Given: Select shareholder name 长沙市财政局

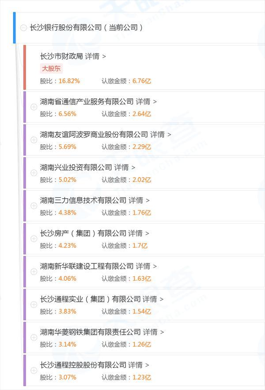Looking at the screenshot, I should (61, 57).
